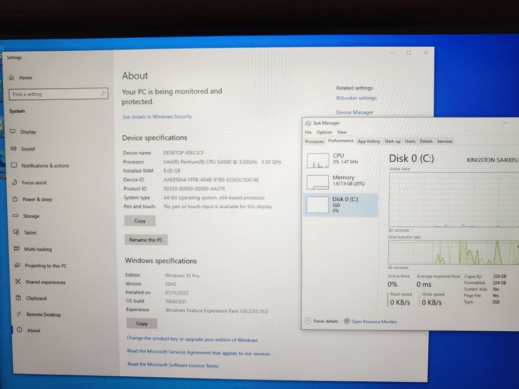Select Disk 0 (C:) in performance list
Screen dimensions: 519x389
click(340, 205)
